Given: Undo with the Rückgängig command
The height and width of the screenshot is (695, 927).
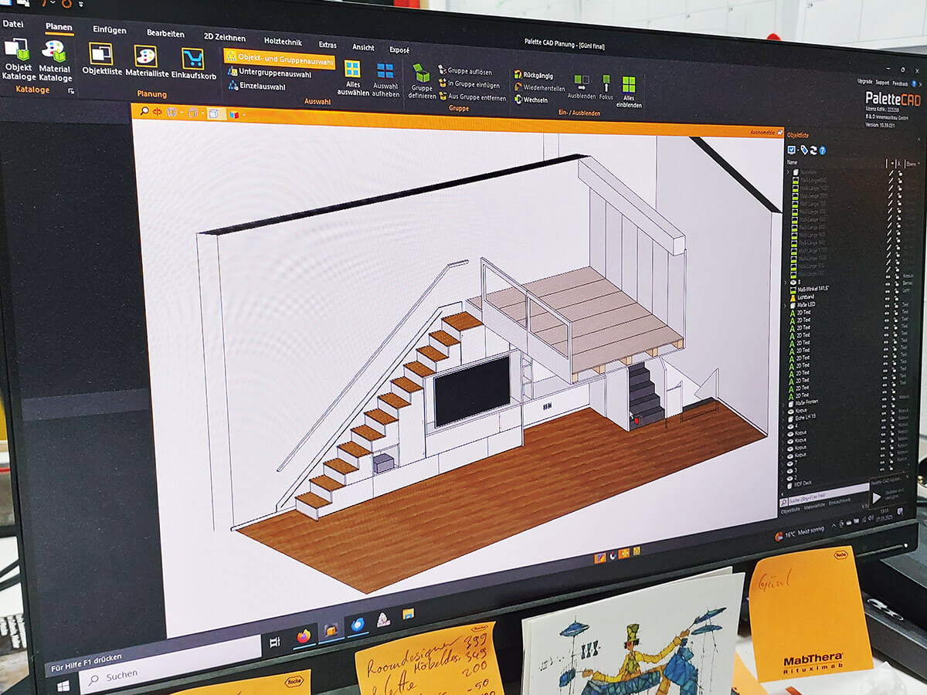Looking at the screenshot, I should click(533, 76).
